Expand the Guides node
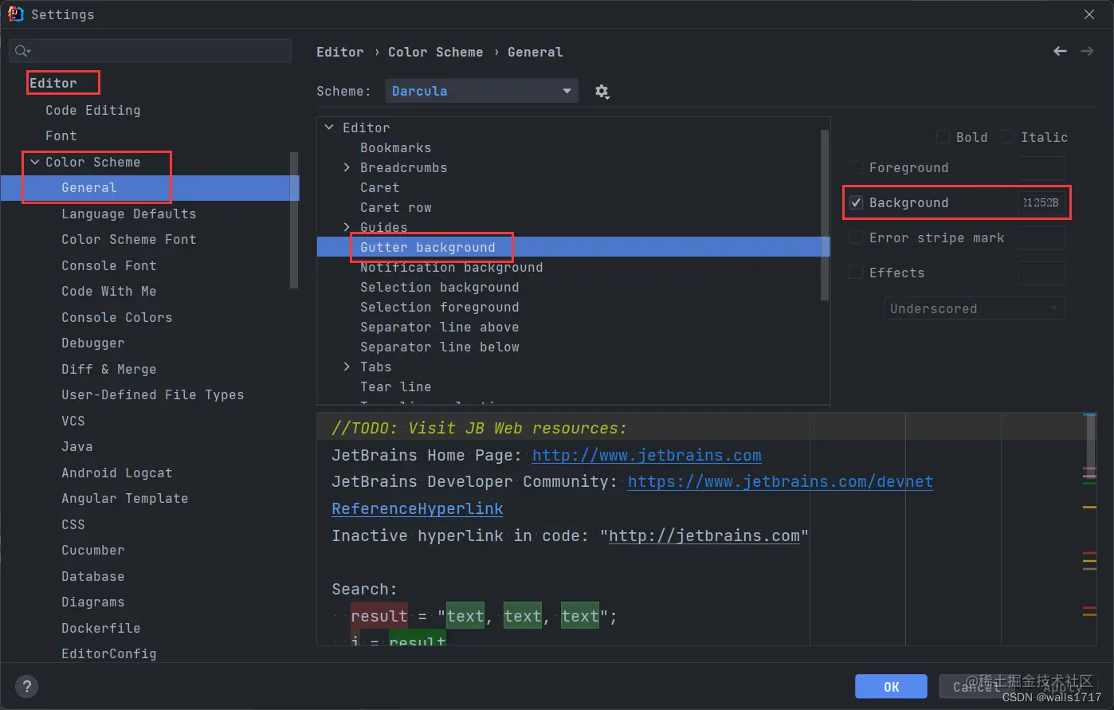The width and height of the screenshot is (1114, 710). [x=347, y=227]
